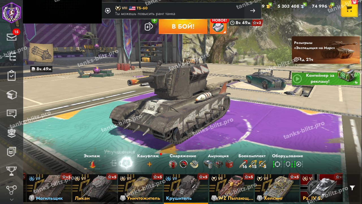The image size is (362, 204).
Task: Add a booster with the plus card icon
Action: coord(149,26)
